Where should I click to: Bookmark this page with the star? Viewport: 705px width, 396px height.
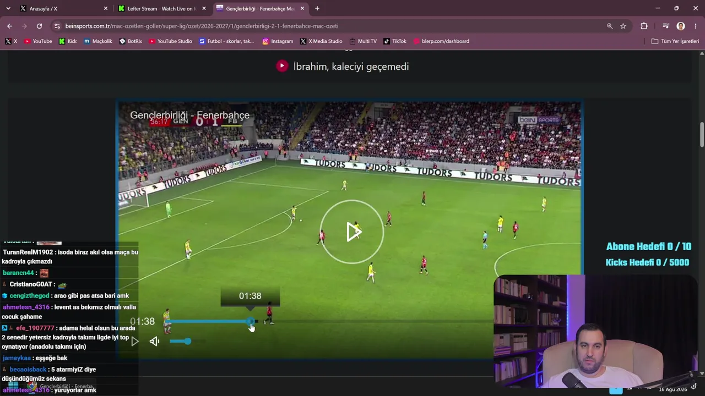coord(623,26)
